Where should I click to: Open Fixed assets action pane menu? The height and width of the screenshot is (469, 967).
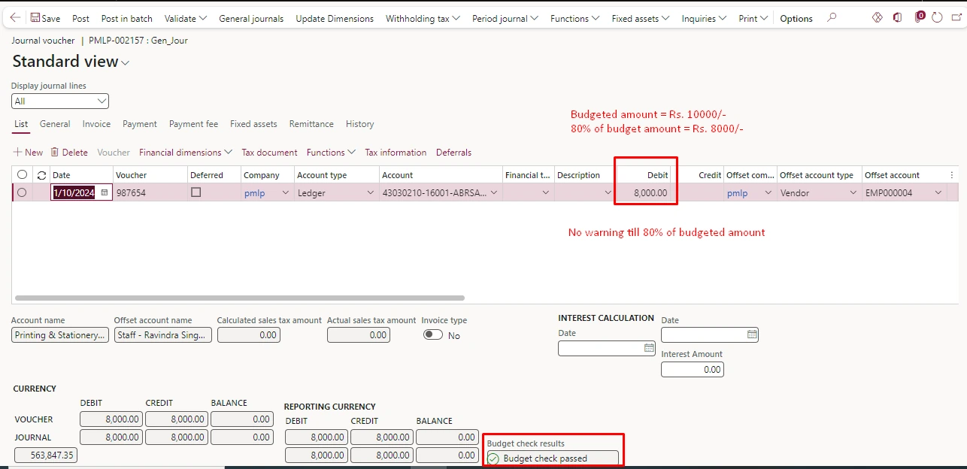click(641, 18)
